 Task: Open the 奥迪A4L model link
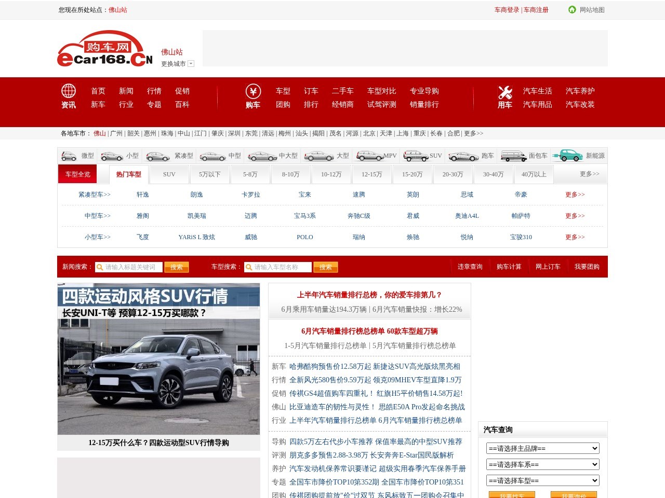pyautogui.click(x=467, y=216)
